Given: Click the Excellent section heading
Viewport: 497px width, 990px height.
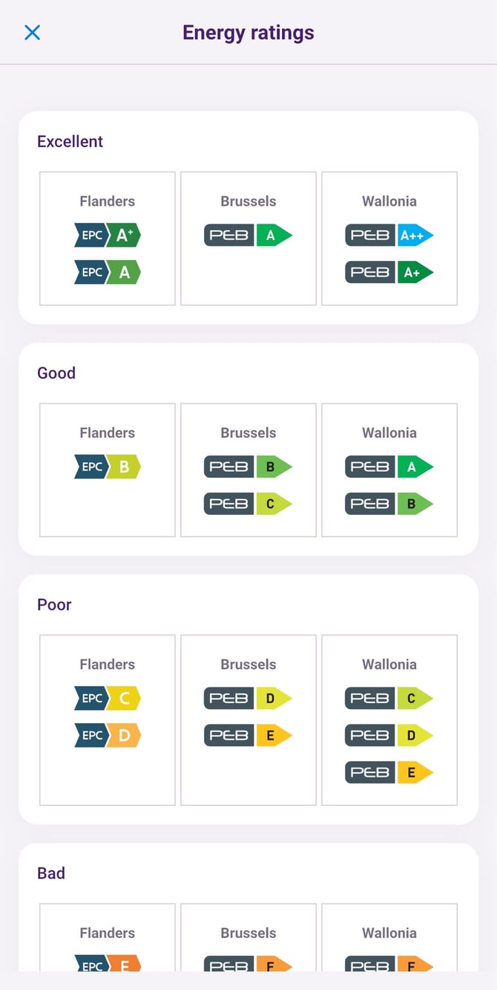Looking at the screenshot, I should tap(70, 141).
